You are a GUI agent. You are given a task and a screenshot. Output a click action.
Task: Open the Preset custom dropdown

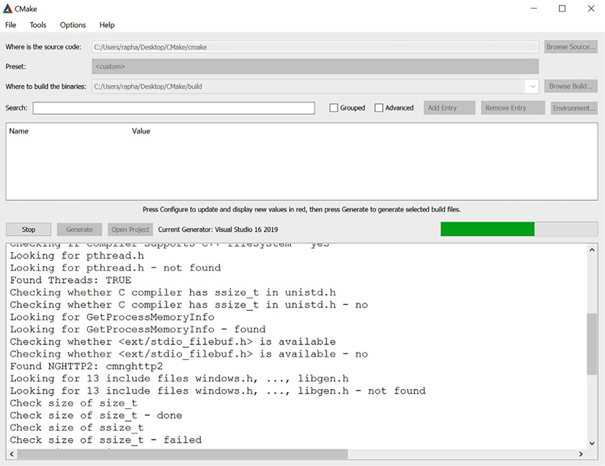click(315, 66)
